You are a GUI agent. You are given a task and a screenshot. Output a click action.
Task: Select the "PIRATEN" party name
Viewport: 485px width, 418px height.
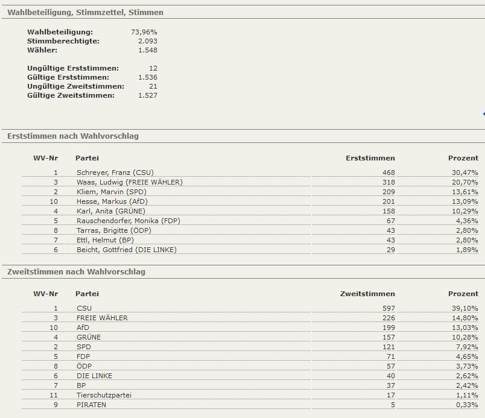(x=91, y=405)
